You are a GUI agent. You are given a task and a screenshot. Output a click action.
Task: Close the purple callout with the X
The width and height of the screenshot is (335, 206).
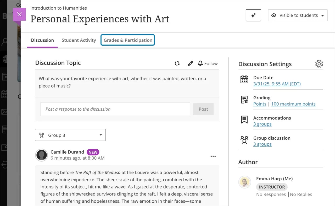tap(19, 14)
